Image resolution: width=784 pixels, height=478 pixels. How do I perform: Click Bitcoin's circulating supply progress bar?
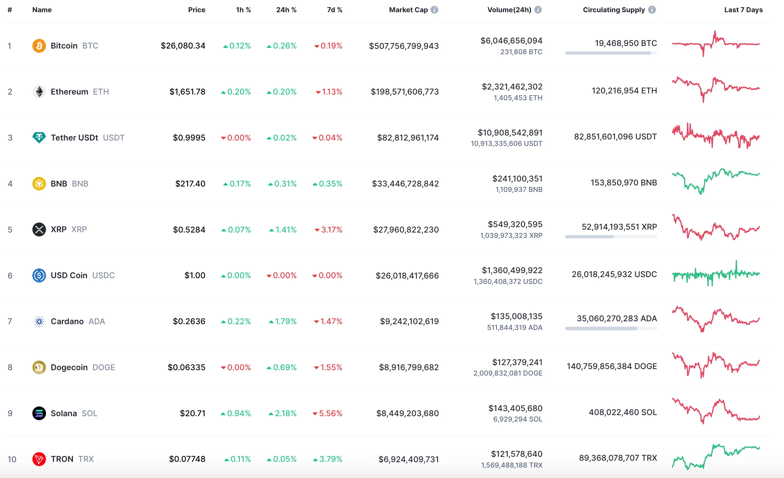coord(610,53)
